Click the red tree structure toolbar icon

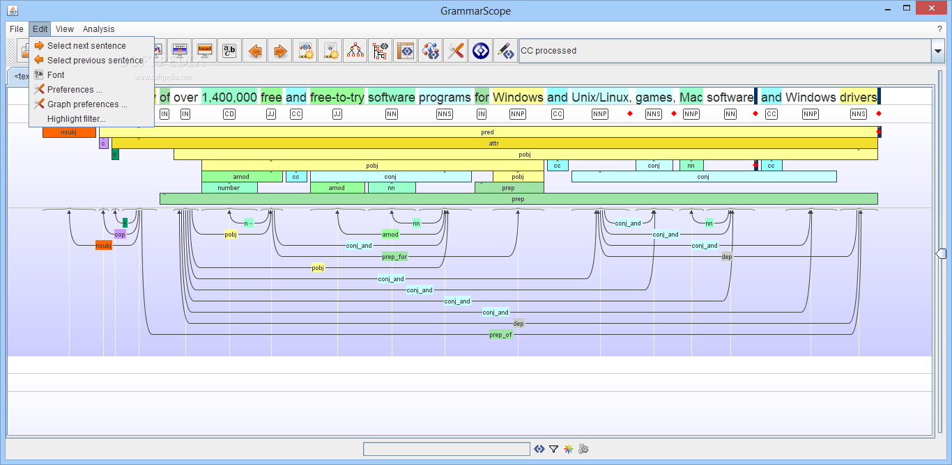(x=355, y=50)
